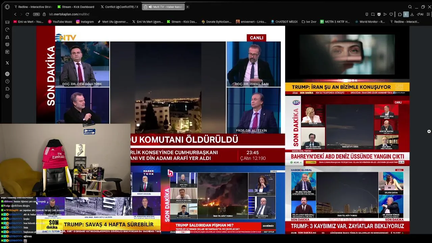This screenshot has height=243, width=432.
Task: Open History via the sidebar clock icon
Action: (x=7, y=81)
